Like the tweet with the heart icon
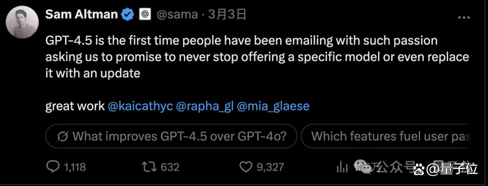Image resolution: width=488 pixels, height=186 pixels. click(x=245, y=167)
